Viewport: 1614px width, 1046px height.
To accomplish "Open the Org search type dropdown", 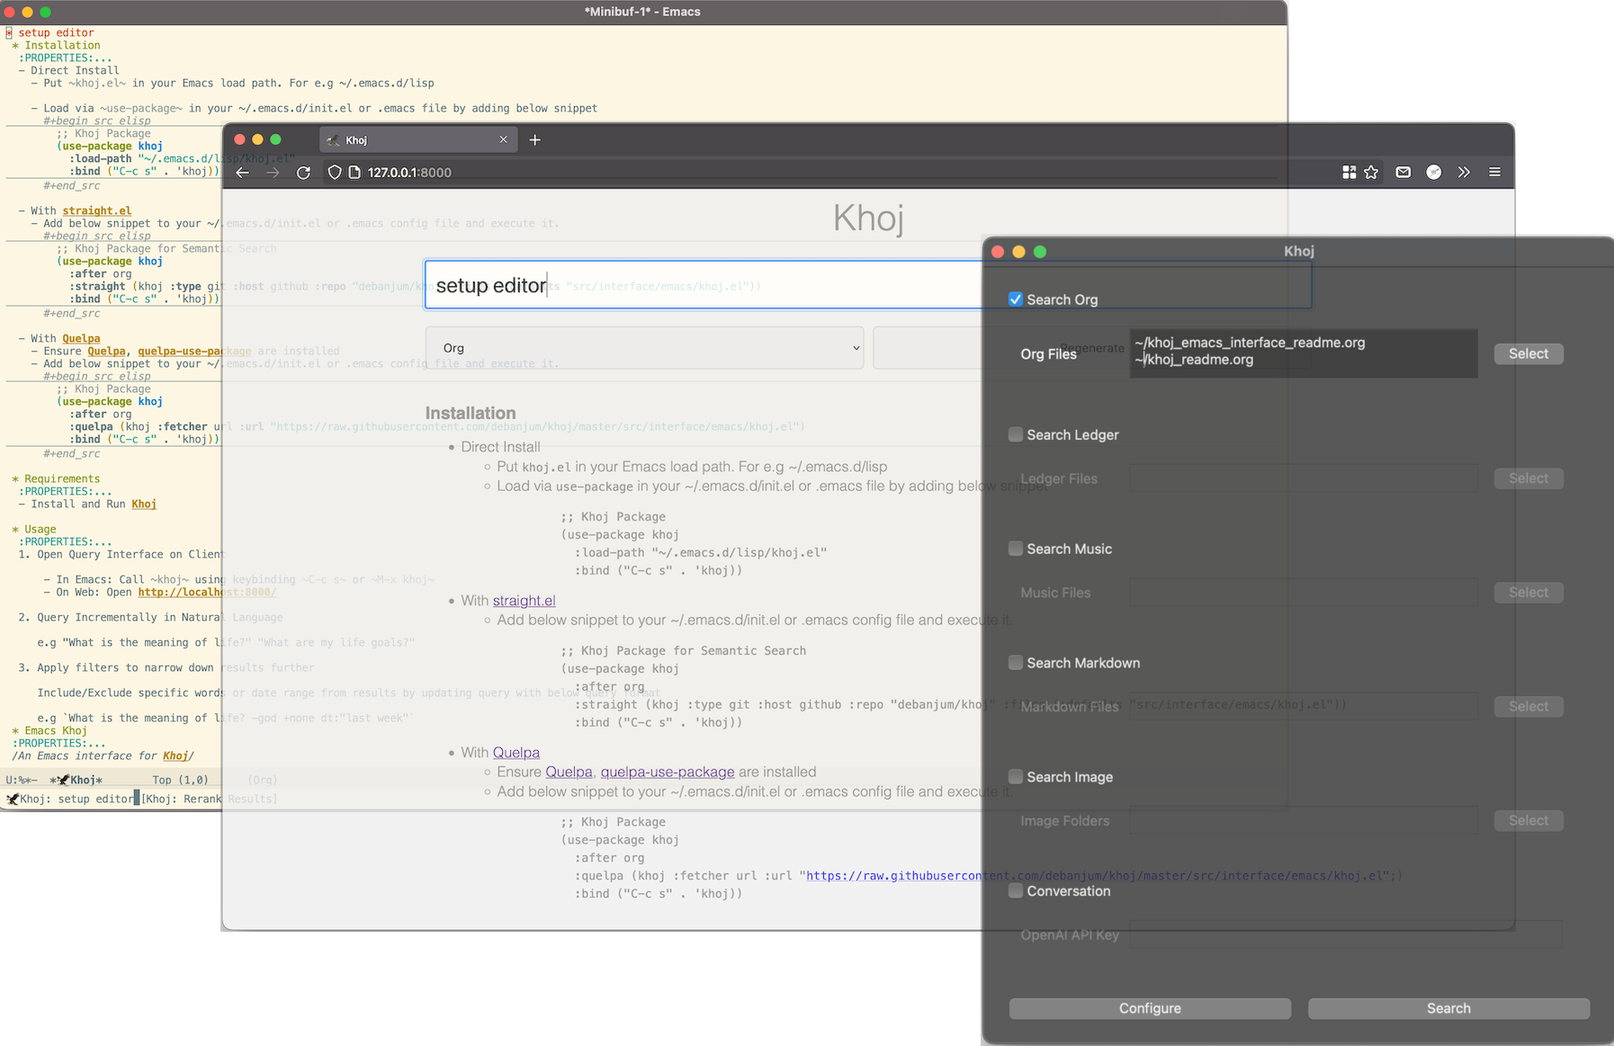I will (643, 348).
